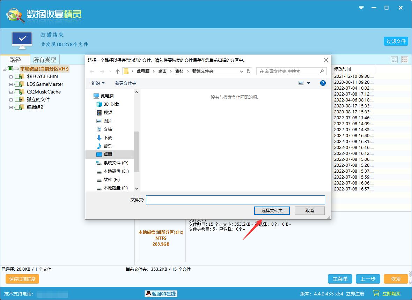Open help with the blue question icon

pyautogui.click(x=323, y=83)
